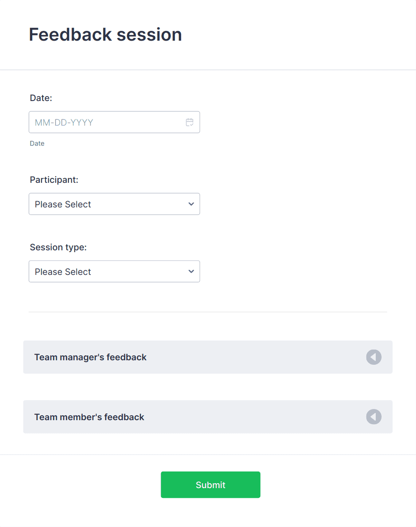The height and width of the screenshot is (527, 416).
Task: Toggle the circular arrow beside Team member's feedback
Action: click(x=374, y=417)
